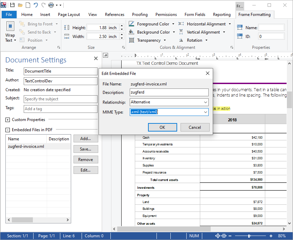Image resolution: width=293 pixels, height=240 pixels.
Task: Open the MIME Type dropdown
Action: point(205,112)
